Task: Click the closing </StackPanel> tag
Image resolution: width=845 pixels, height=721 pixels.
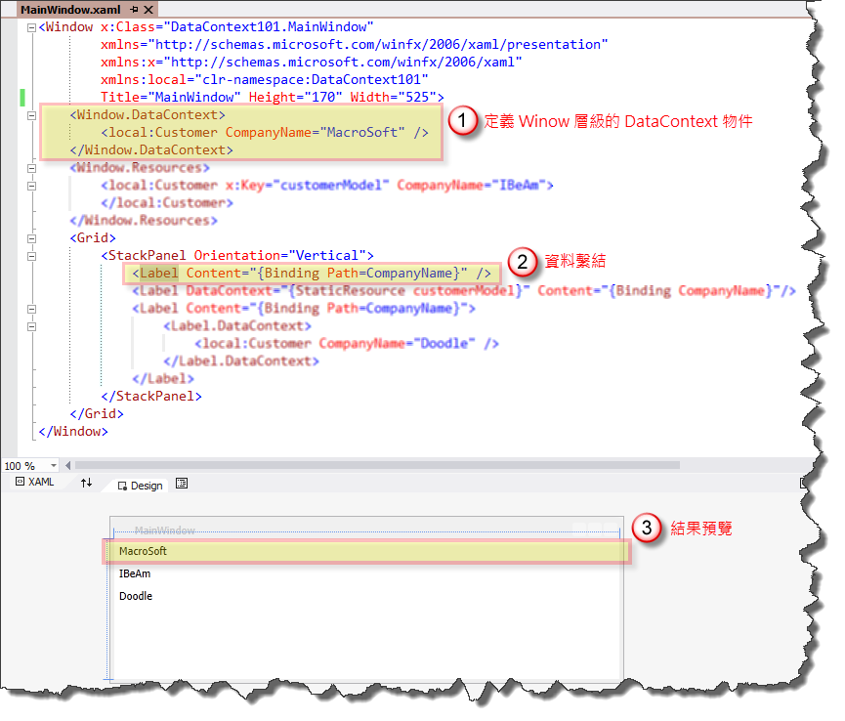Action: coord(151,396)
